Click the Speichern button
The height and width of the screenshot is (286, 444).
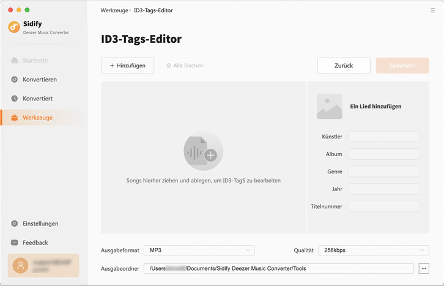tap(402, 66)
